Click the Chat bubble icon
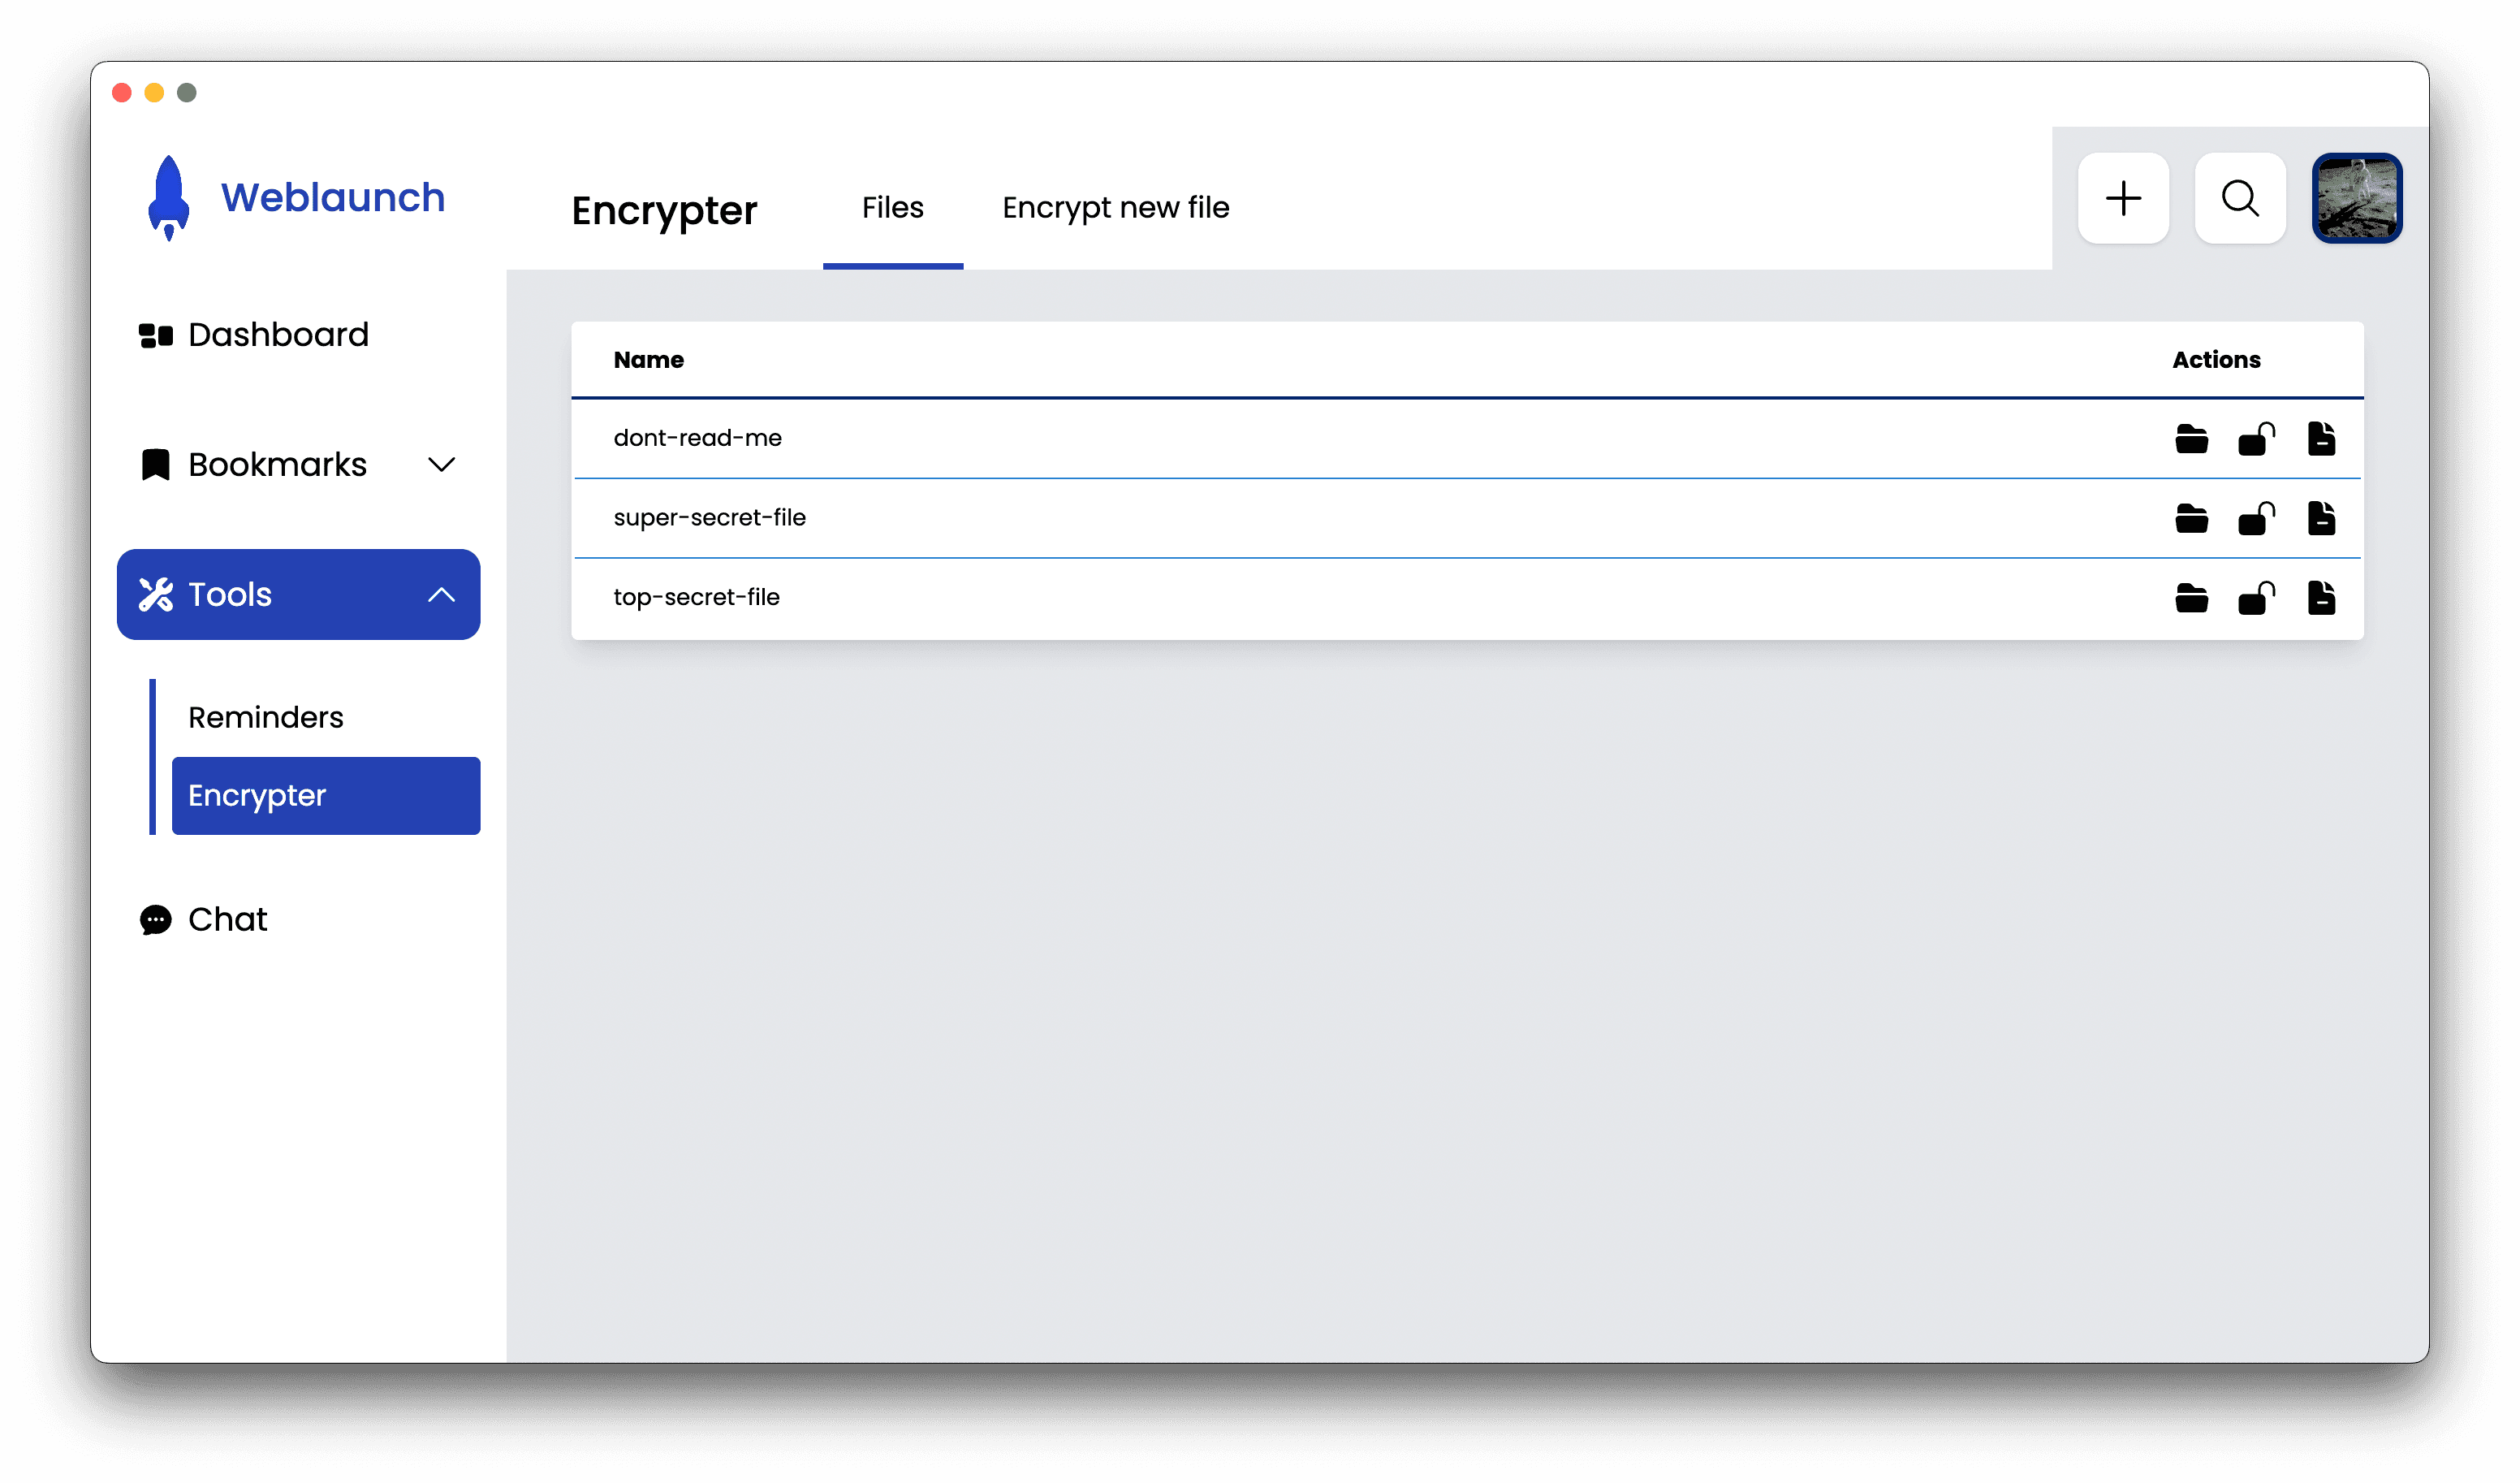The width and height of the screenshot is (2520, 1483). coord(156,919)
